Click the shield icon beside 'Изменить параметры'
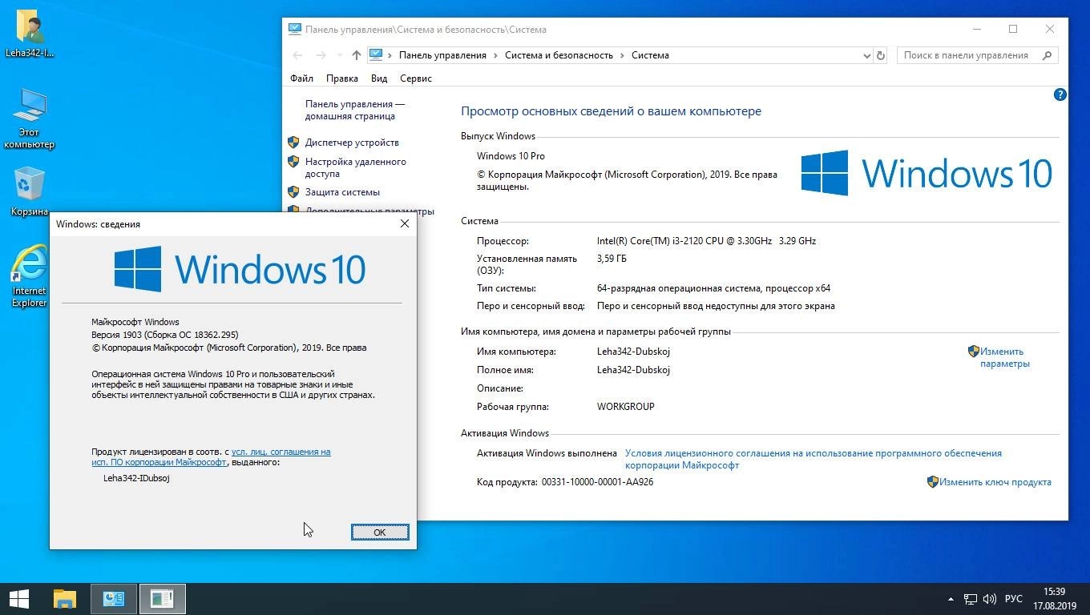Viewport: 1090px width, 615px height. point(973,352)
